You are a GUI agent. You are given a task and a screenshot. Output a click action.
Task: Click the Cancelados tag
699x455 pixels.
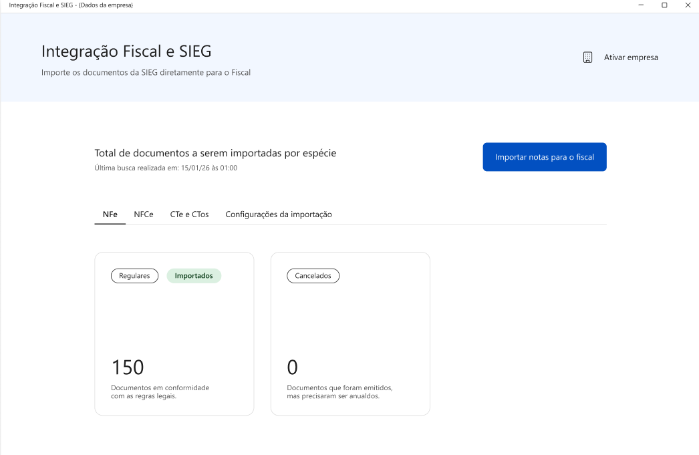[313, 276]
